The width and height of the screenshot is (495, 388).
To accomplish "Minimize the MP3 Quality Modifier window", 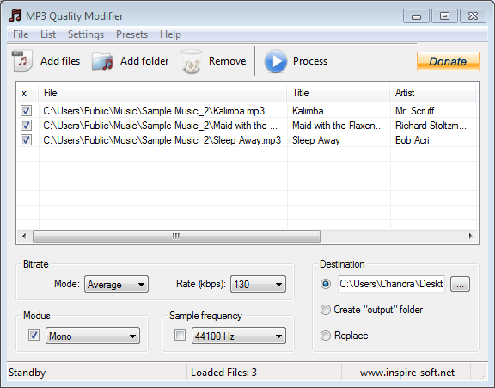I will coord(416,16).
